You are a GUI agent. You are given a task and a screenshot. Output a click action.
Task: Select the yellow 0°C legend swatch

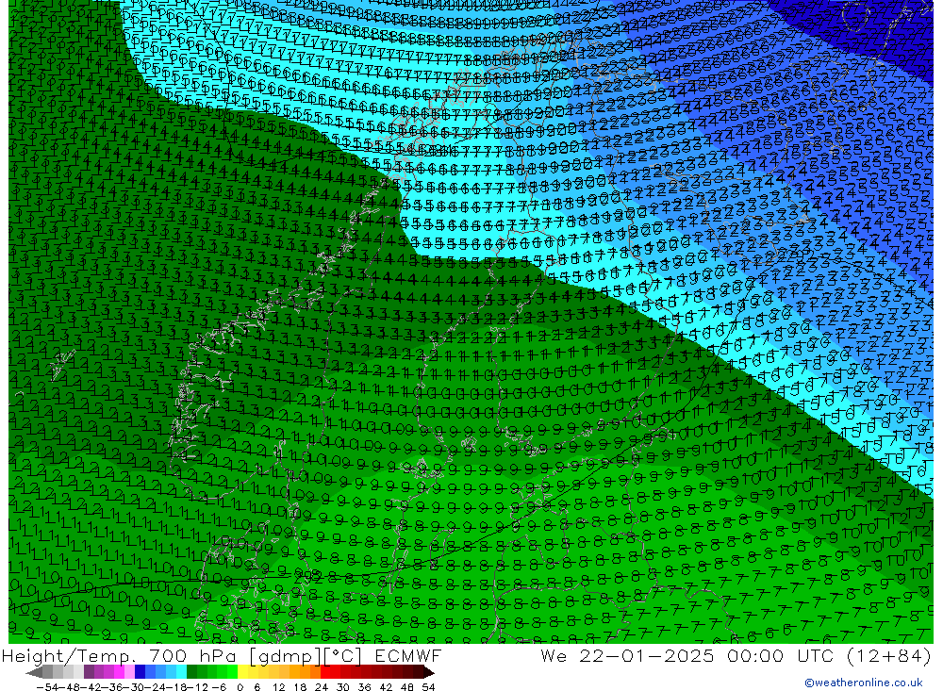[x=243, y=673]
